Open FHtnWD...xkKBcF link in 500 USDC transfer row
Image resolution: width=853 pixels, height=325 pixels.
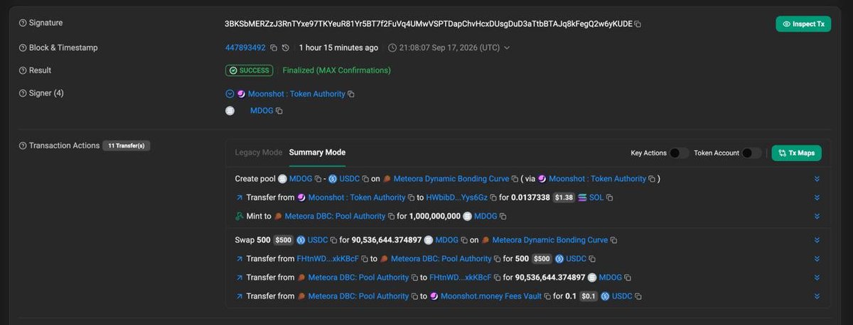[x=328, y=258]
